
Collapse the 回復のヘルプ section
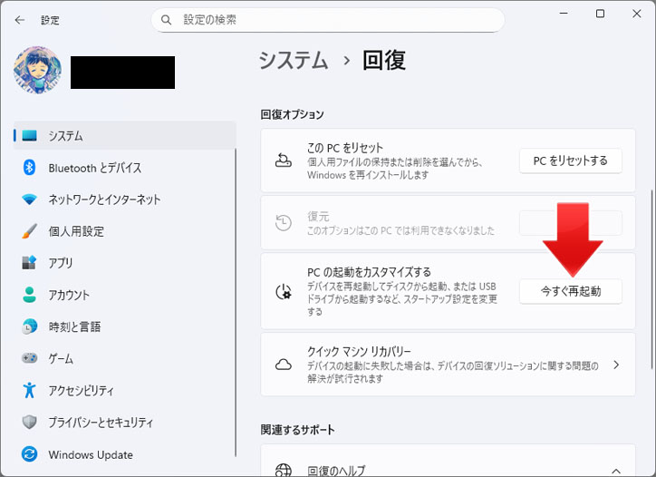pos(616,470)
